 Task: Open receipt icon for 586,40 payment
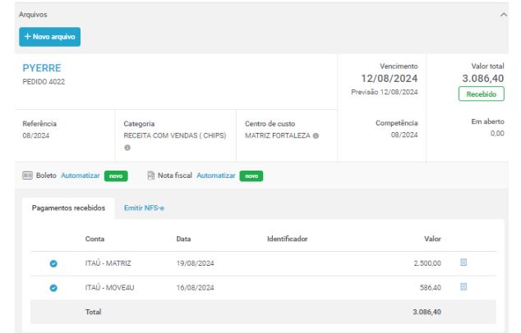(x=463, y=286)
